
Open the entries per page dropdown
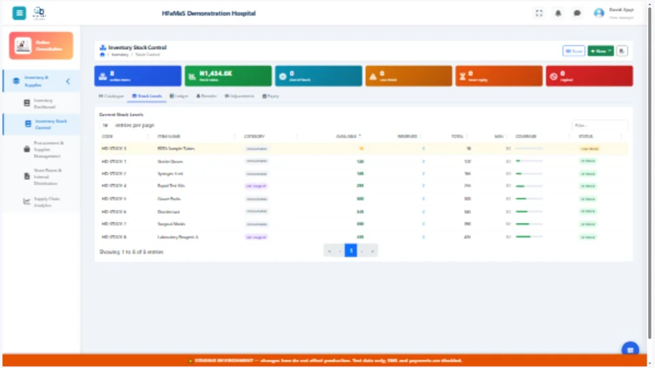click(x=106, y=125)
